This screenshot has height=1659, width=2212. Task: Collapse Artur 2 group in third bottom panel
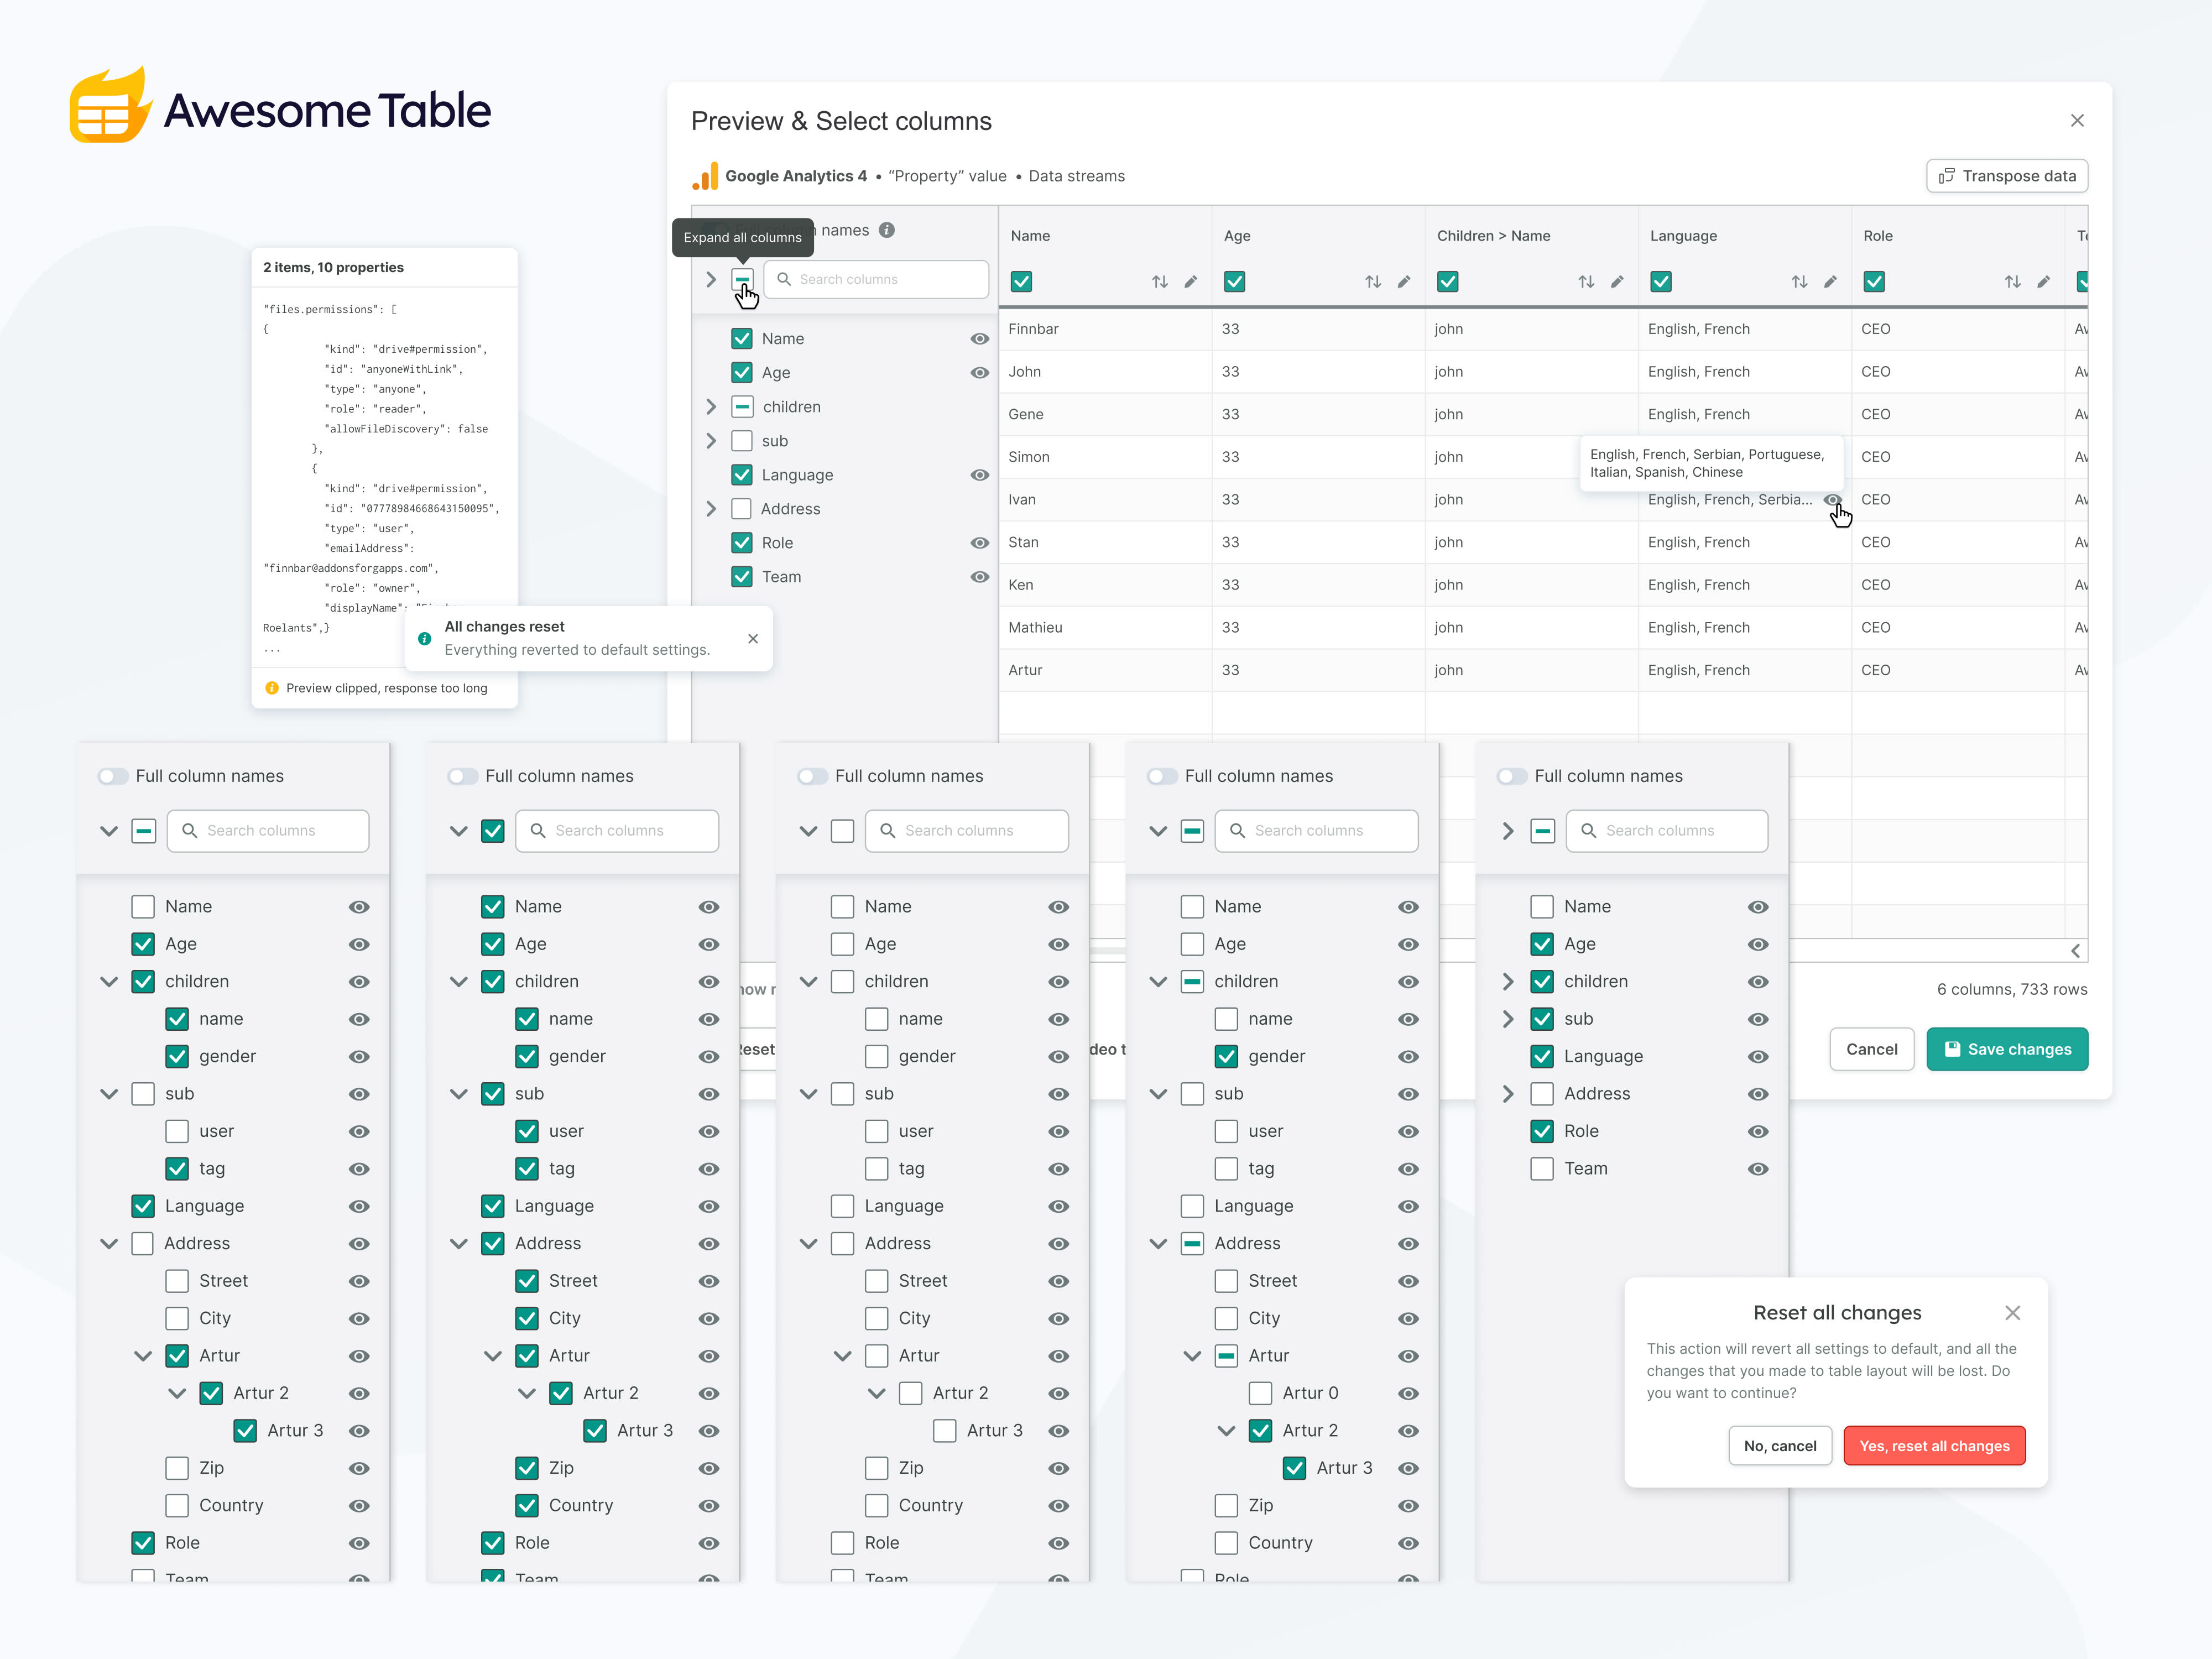(877, 1393)
